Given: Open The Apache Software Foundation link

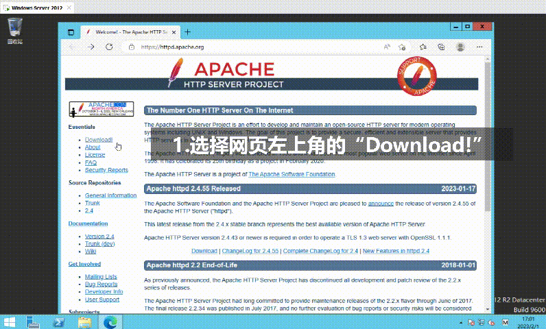Looking at the screenshot, I should click(292, 174).
